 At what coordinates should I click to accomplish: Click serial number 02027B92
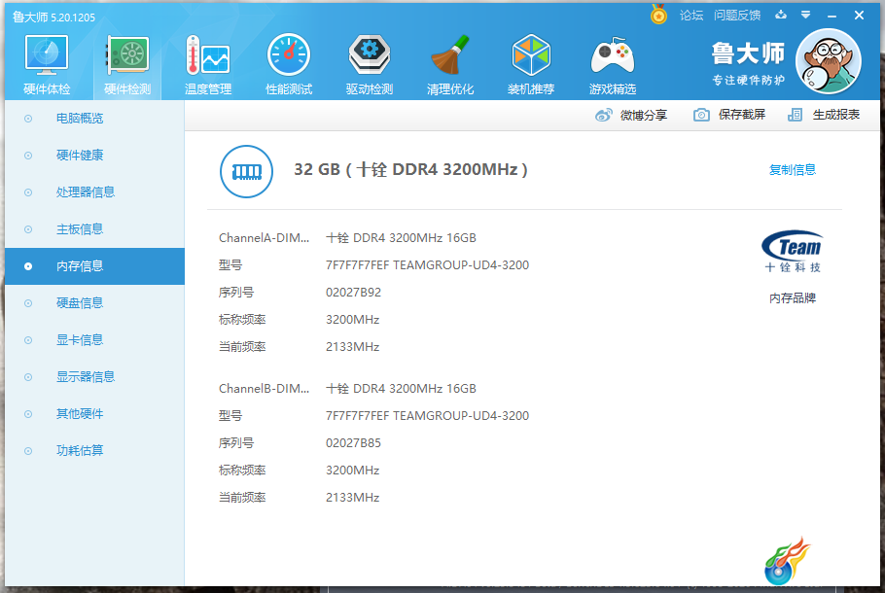[x=353, y=293]
